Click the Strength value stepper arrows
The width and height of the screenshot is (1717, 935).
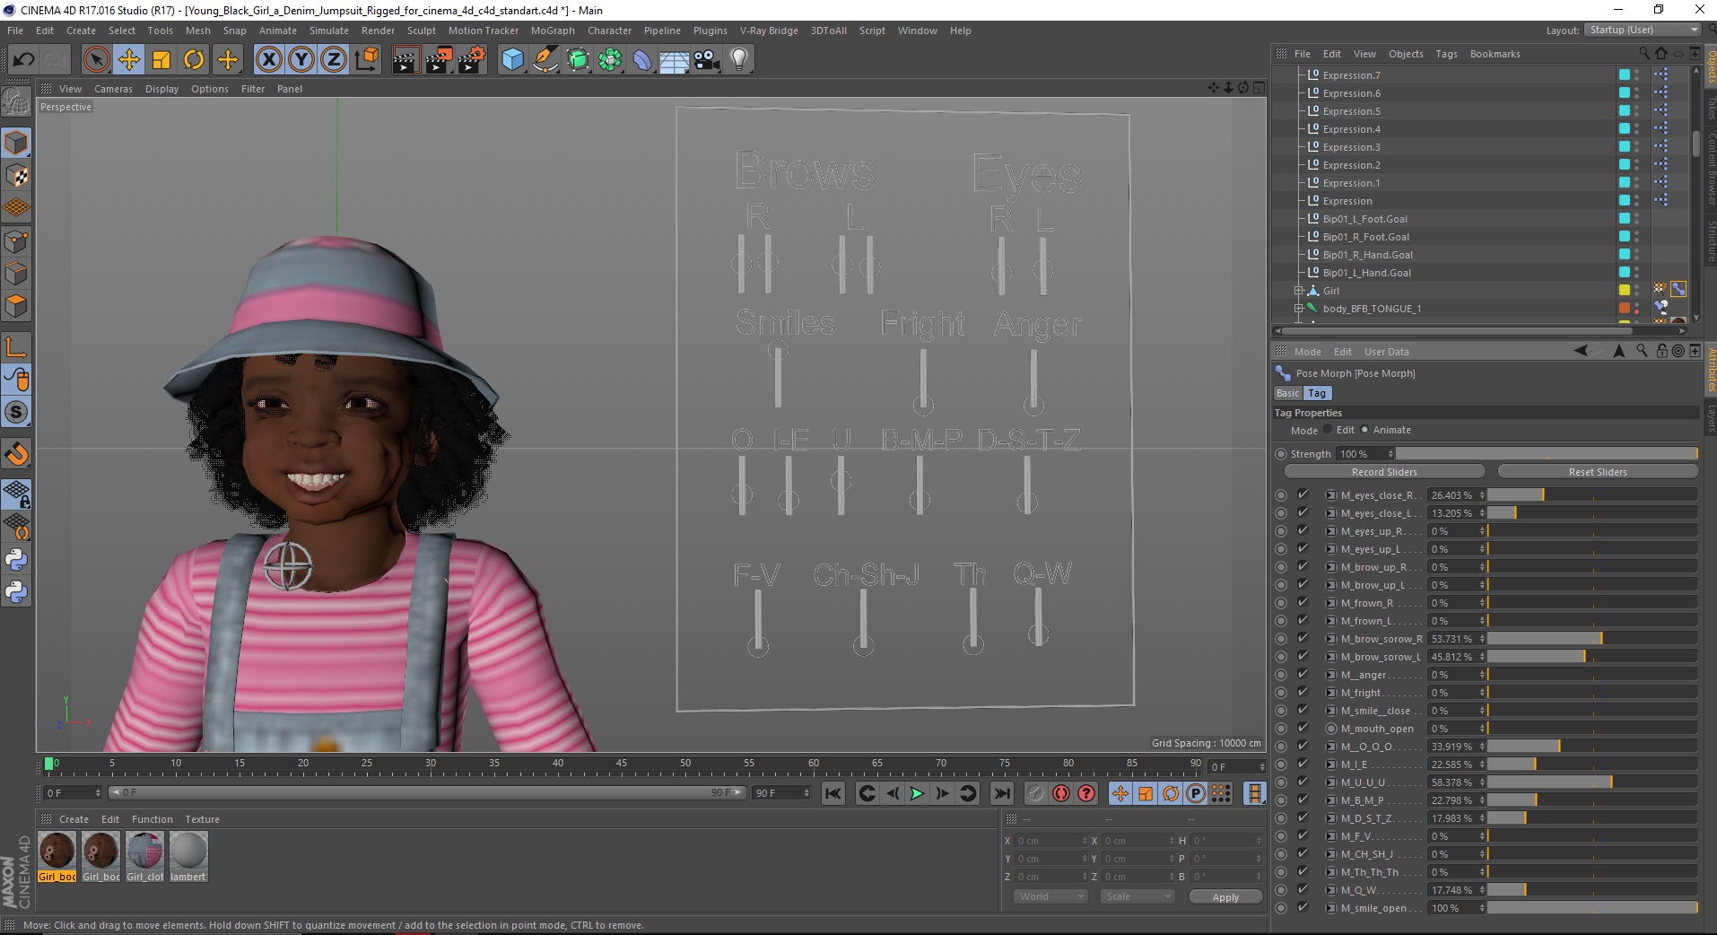1391,454
